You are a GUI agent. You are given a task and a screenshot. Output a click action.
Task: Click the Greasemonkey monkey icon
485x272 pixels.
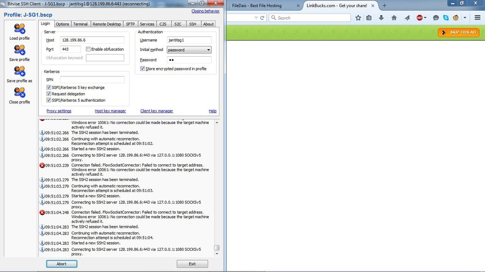[x=456, y=18]
